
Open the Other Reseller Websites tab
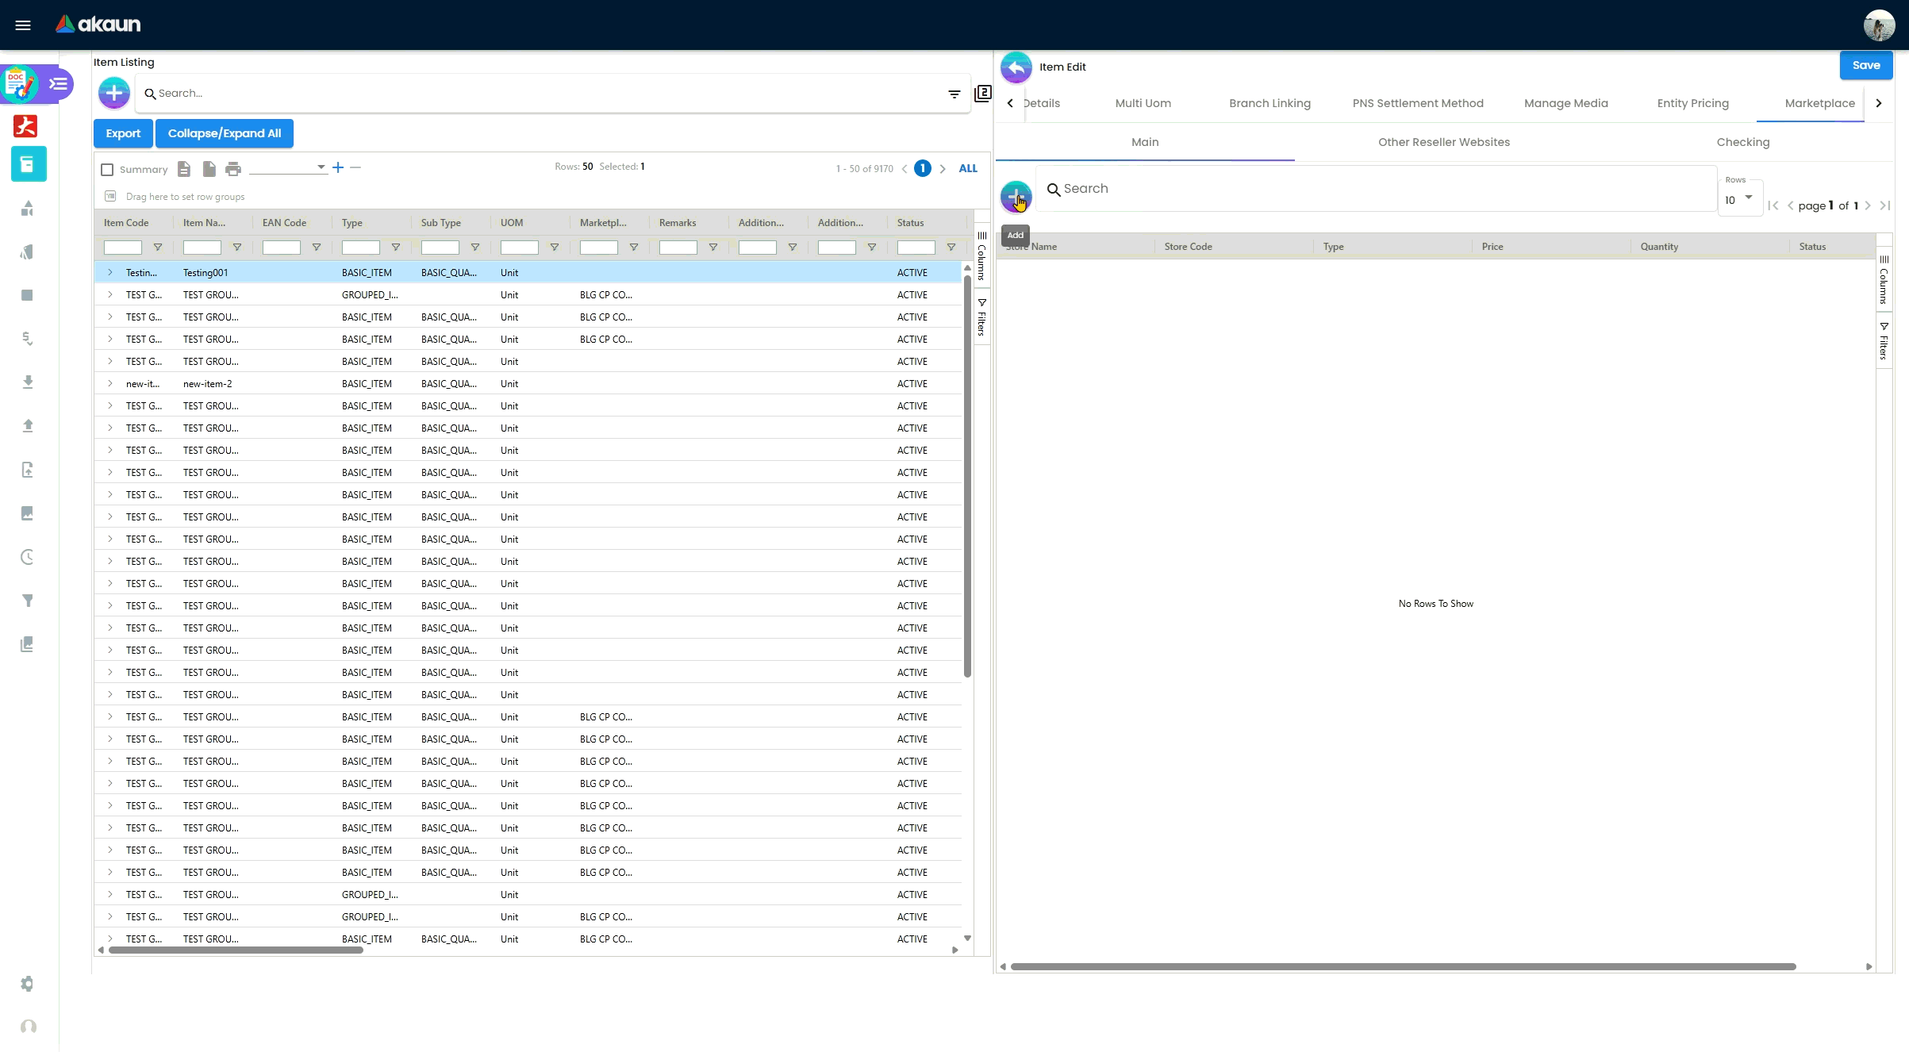coord(1443,142)
